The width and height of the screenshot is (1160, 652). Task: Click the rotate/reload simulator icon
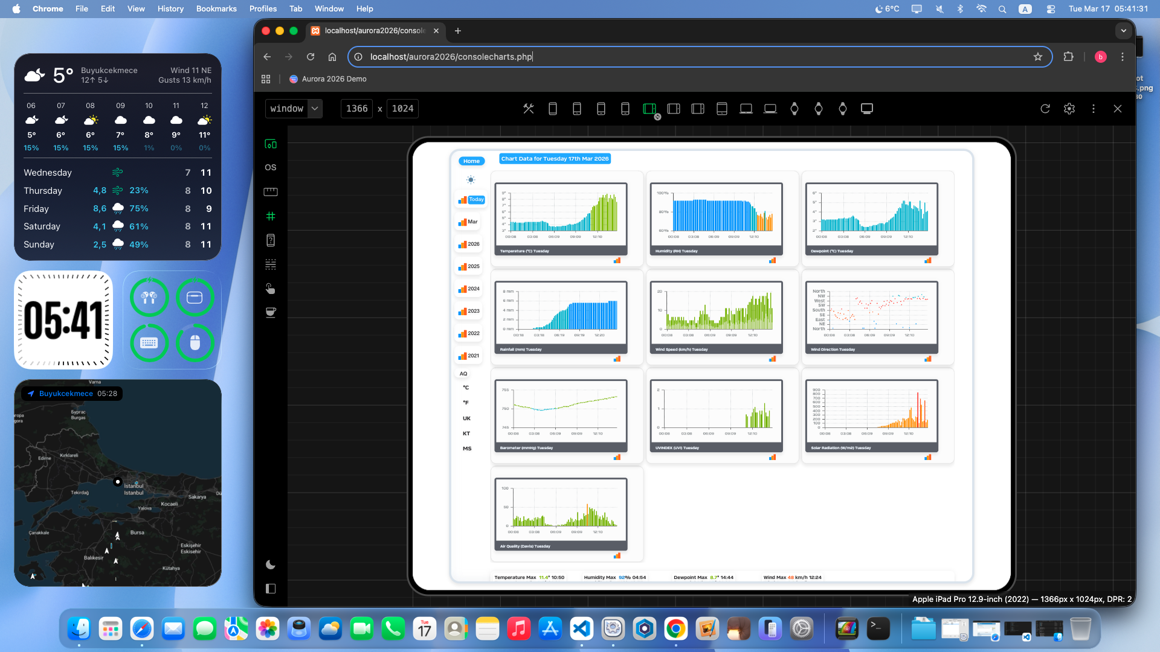point(1045,109)
